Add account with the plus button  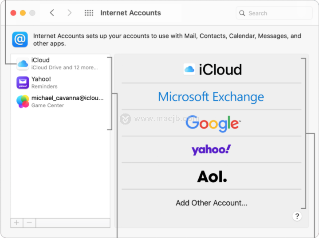pos(17,223)
